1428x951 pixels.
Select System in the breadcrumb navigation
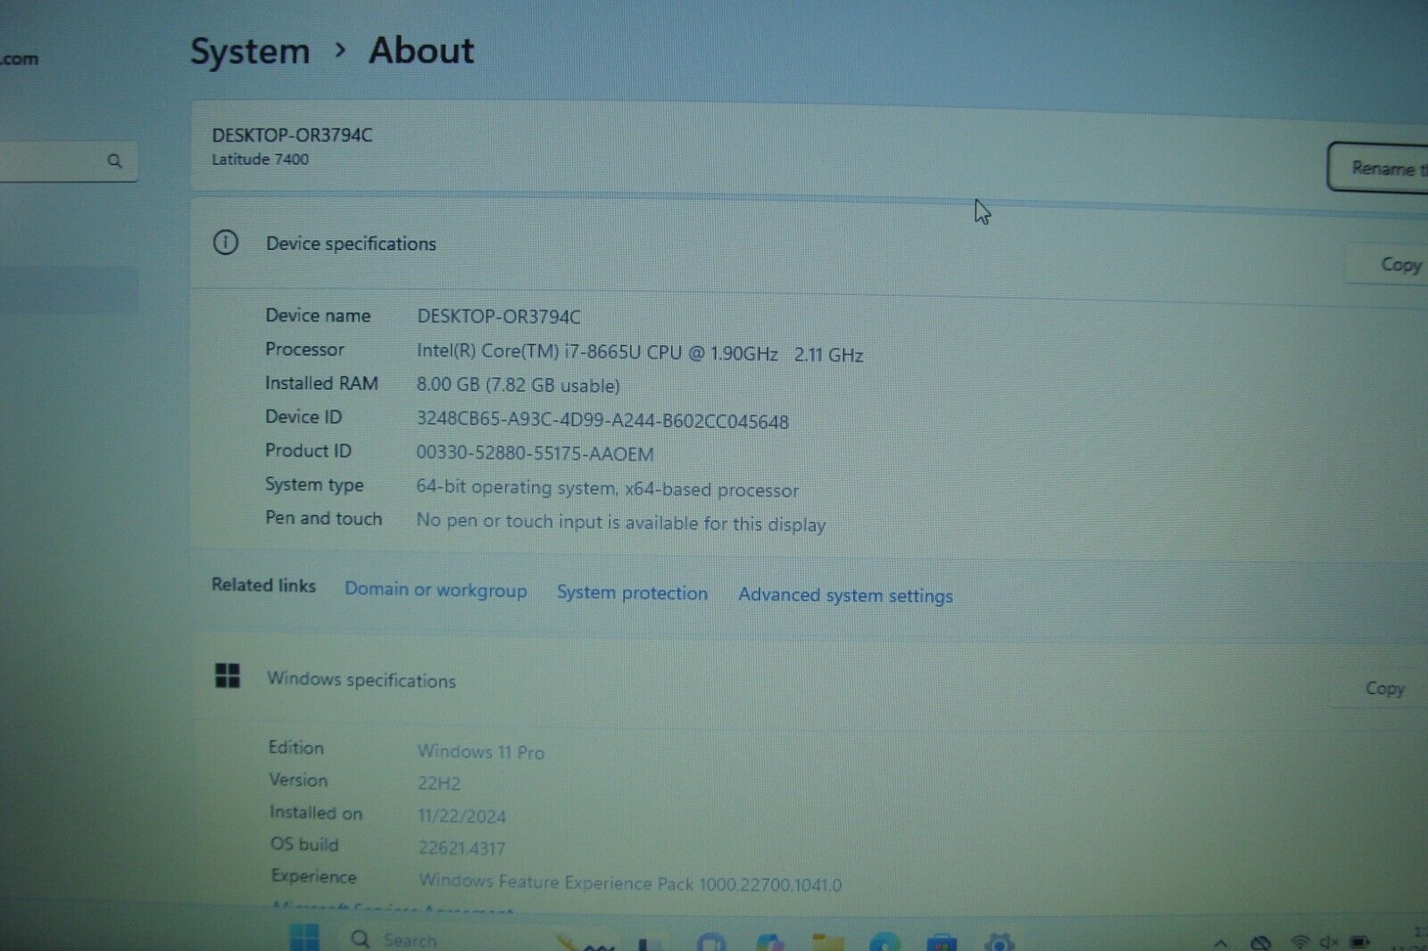[x=250, y=52]
